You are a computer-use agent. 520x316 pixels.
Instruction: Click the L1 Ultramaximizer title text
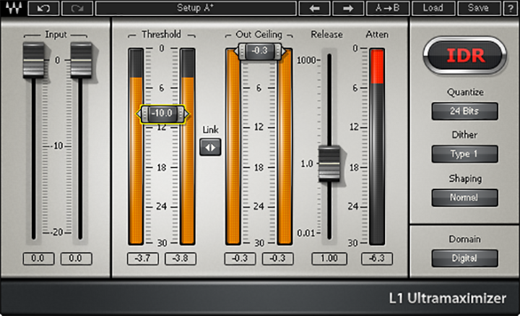[448, 299]
